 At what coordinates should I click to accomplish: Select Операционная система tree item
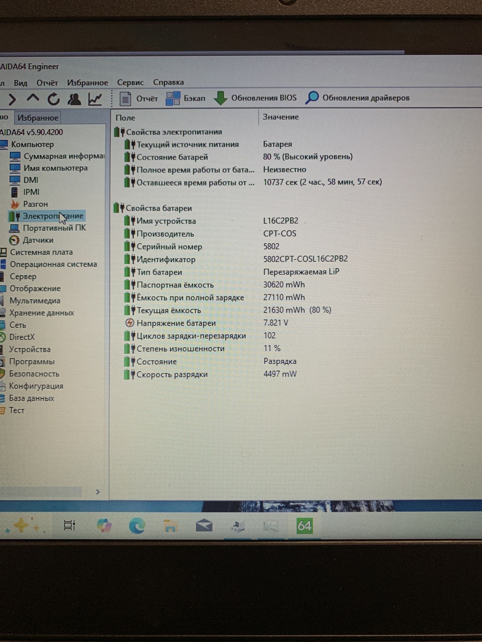(x=49, y=264)
